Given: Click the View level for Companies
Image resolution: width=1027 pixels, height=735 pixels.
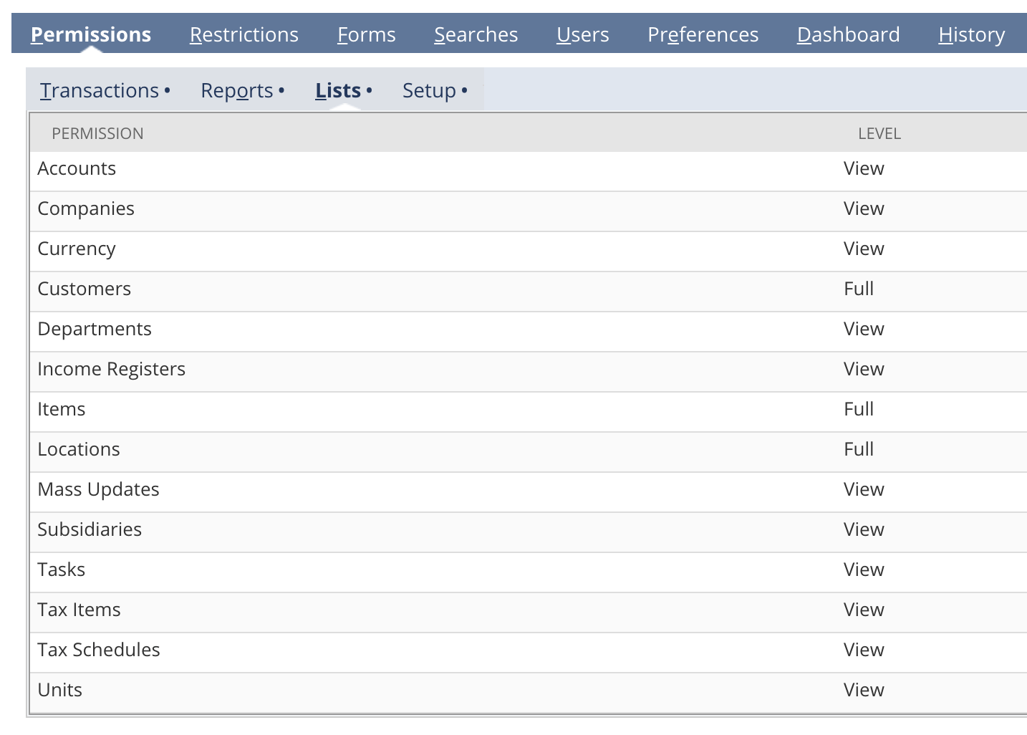Looking at the screenshot, I should [864, 208].
